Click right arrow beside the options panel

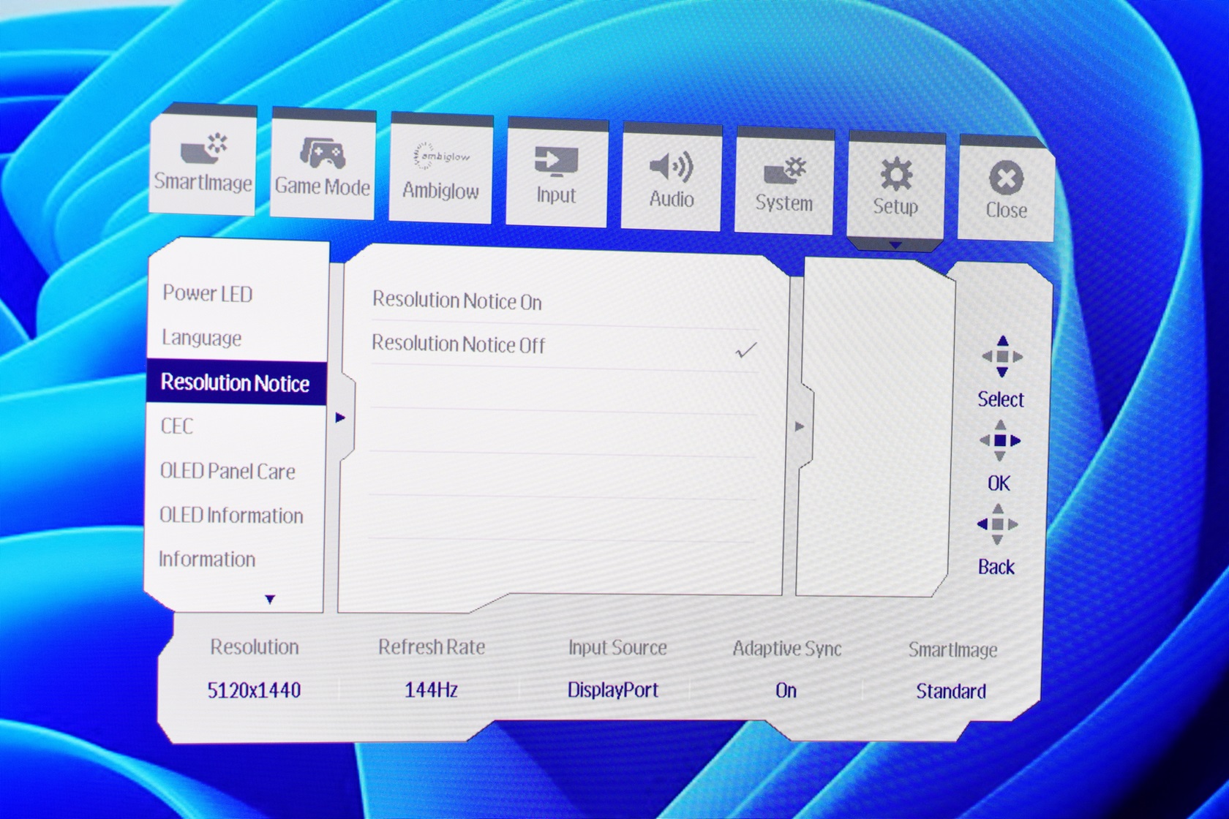click(800, 426)
